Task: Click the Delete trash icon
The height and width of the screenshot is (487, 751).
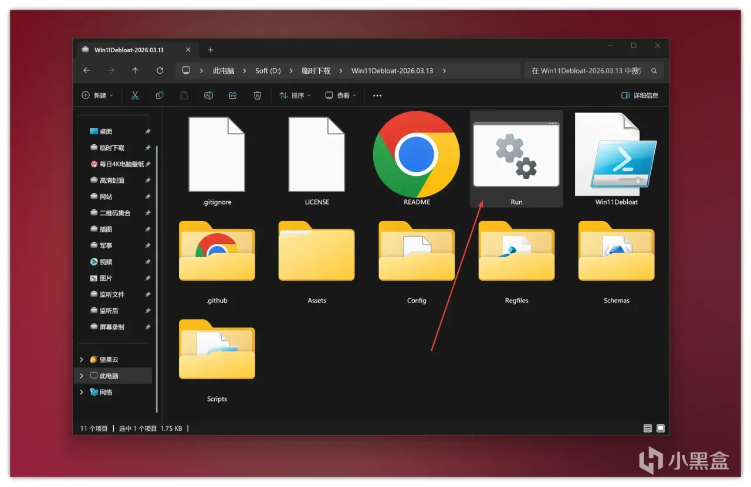Action: tap(257, 96)
